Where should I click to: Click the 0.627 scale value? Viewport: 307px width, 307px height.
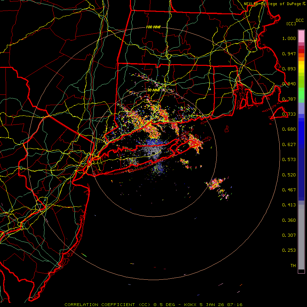pos(289,145)
